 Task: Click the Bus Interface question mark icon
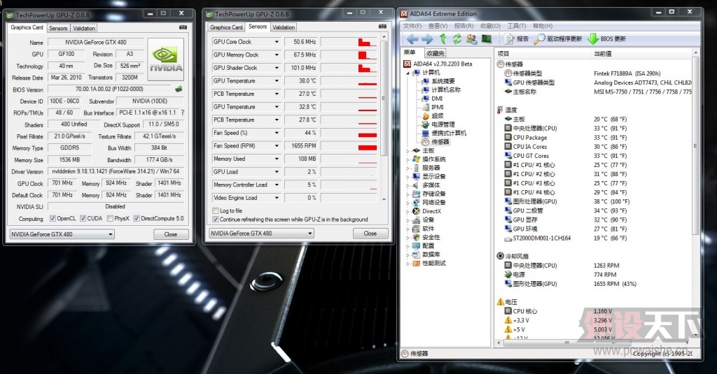(x=183, y=113)
